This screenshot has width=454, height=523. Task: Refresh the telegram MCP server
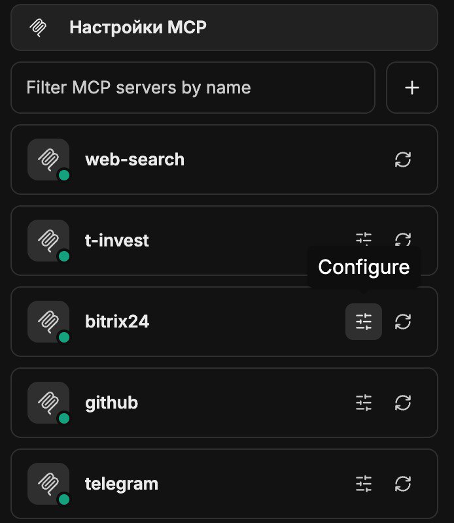coord(403,484)
